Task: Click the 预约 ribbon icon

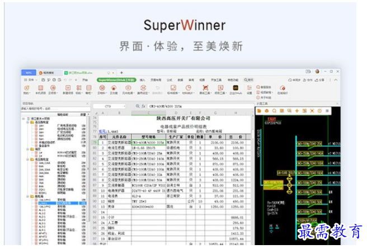Action: point(27,90)
